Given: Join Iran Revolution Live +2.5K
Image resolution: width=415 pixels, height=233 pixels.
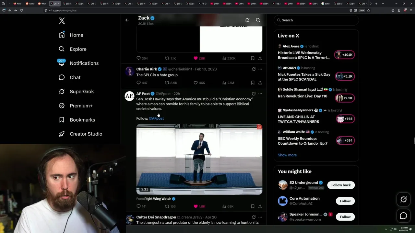Looking at the screenshot, I should (x=345, y=98).
